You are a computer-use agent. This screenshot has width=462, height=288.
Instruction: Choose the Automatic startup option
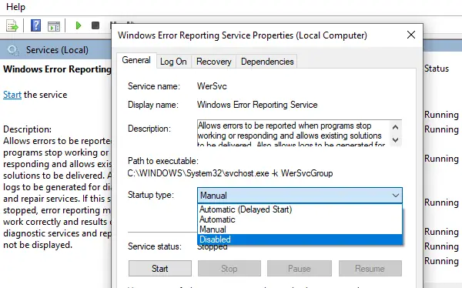(300, 219)
